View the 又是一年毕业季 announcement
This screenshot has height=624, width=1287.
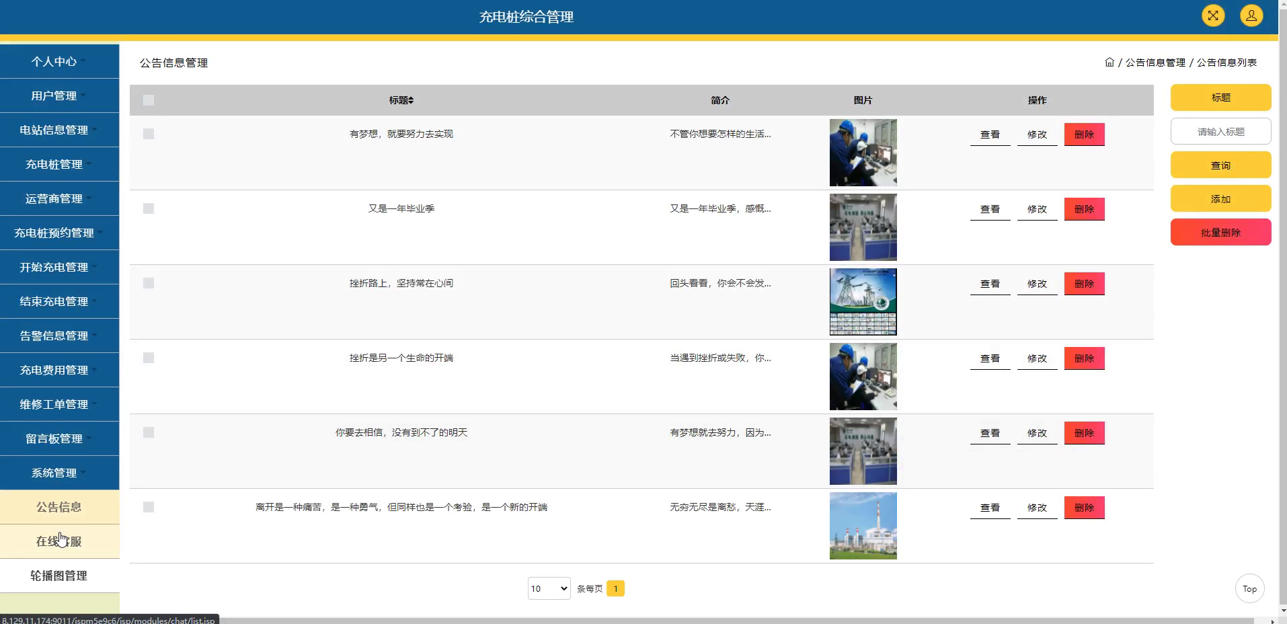tap(990, 209)
